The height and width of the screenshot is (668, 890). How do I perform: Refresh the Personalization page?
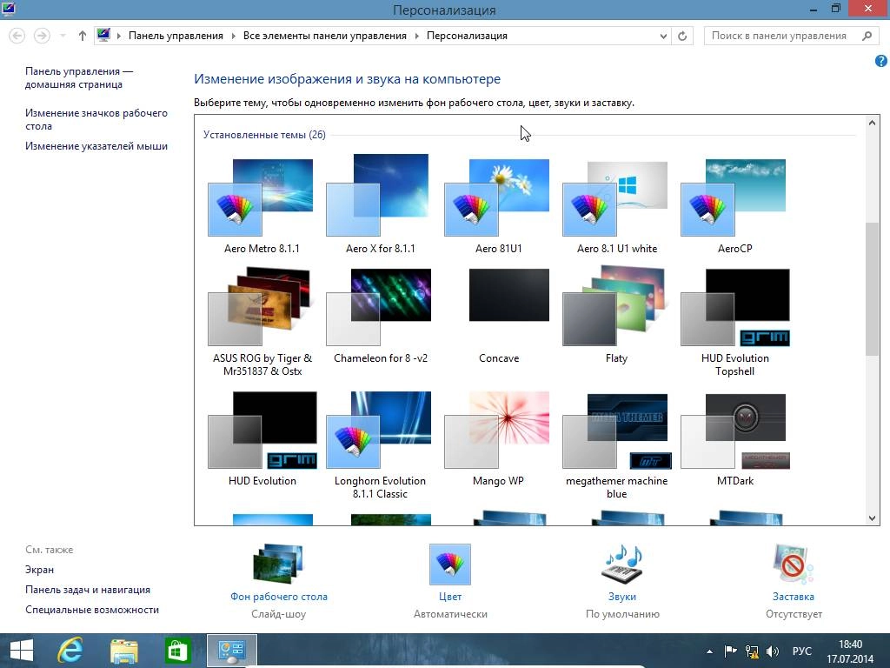(x=682, y=36)
